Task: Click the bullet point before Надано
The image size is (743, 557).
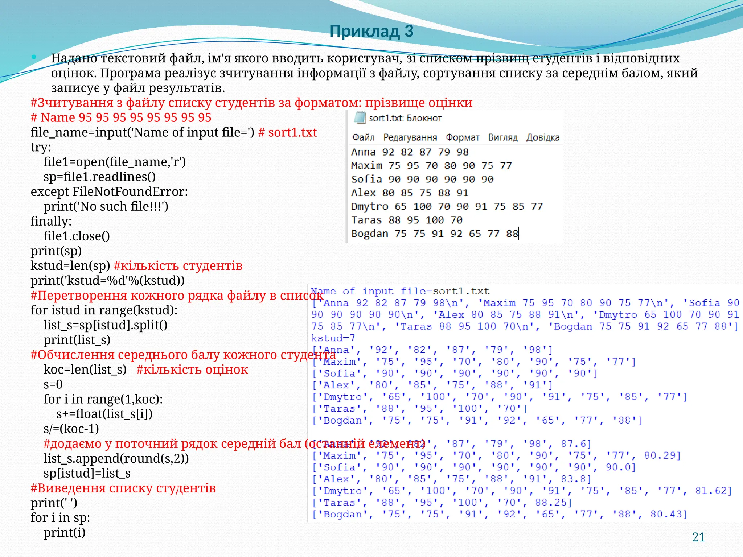Action: tap(34, 57)
